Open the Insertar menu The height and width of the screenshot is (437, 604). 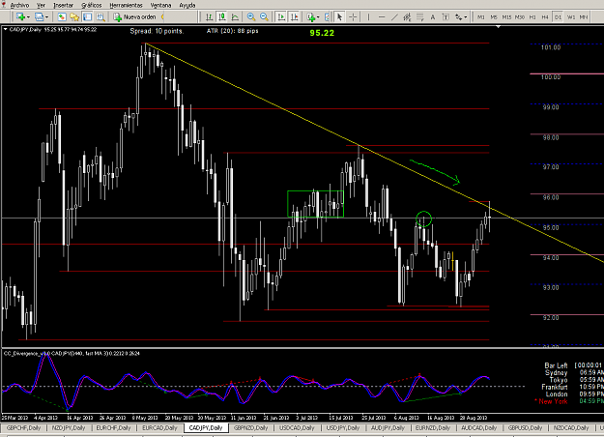point(63,5)
